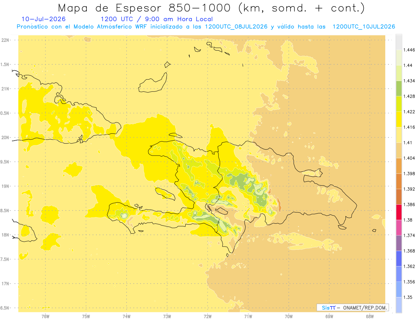Image resolution: width=415 pixels, height=321 pixels.
Task: Pick the blue legend swatch between 1.362 and 1.368
Action: pos(399,258)
